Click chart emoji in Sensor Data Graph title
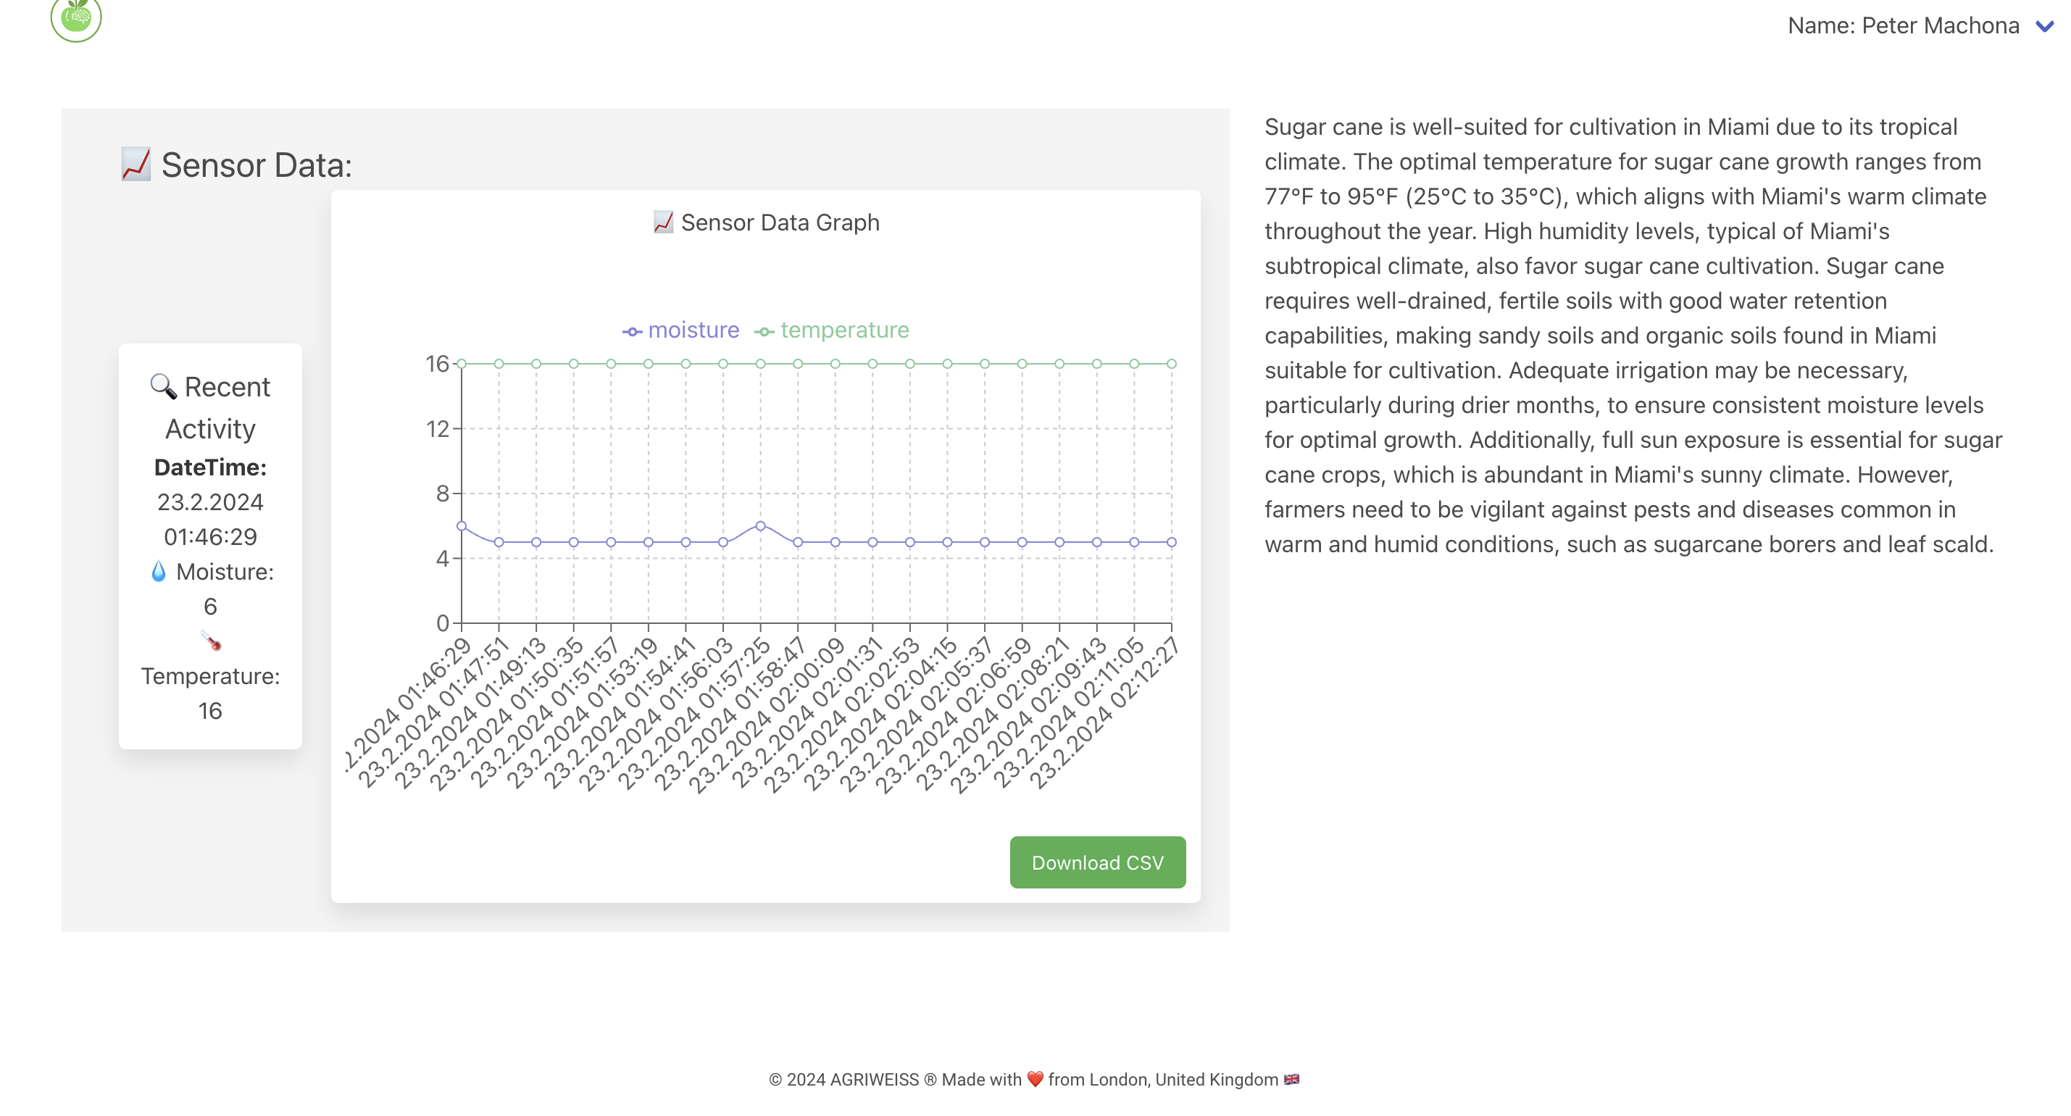Viewport: 2071px width, 1116px height. (x=662, y=222)
